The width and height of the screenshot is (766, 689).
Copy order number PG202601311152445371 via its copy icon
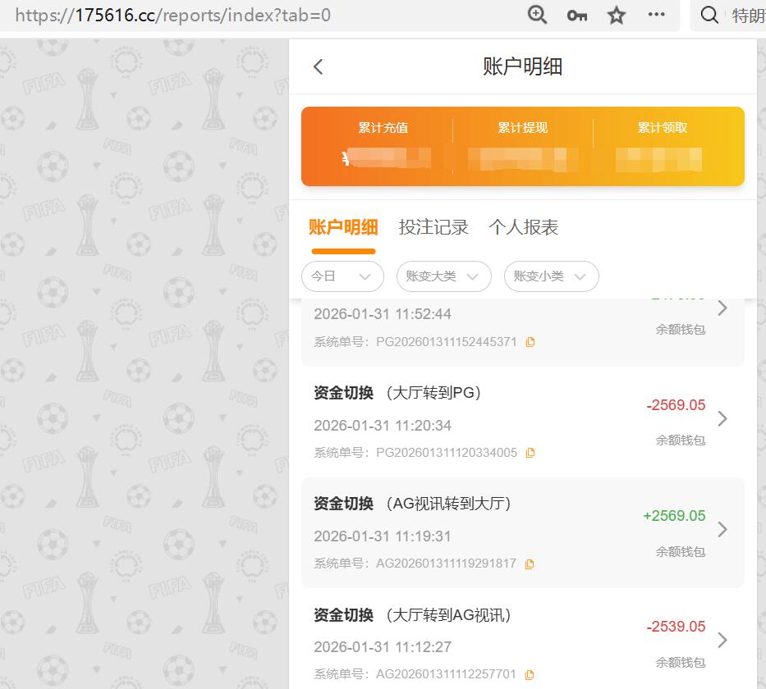[x=530, y=341]
